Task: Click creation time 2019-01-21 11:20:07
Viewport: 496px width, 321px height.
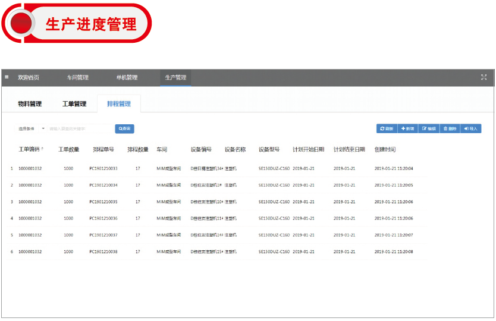Action: pos(394,235)
